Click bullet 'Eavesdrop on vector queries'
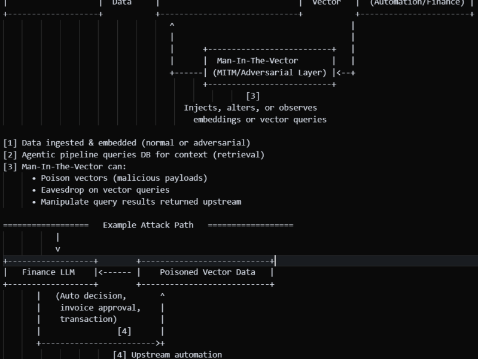The width and height of the screenshot is (478, 359). (105, 190)
